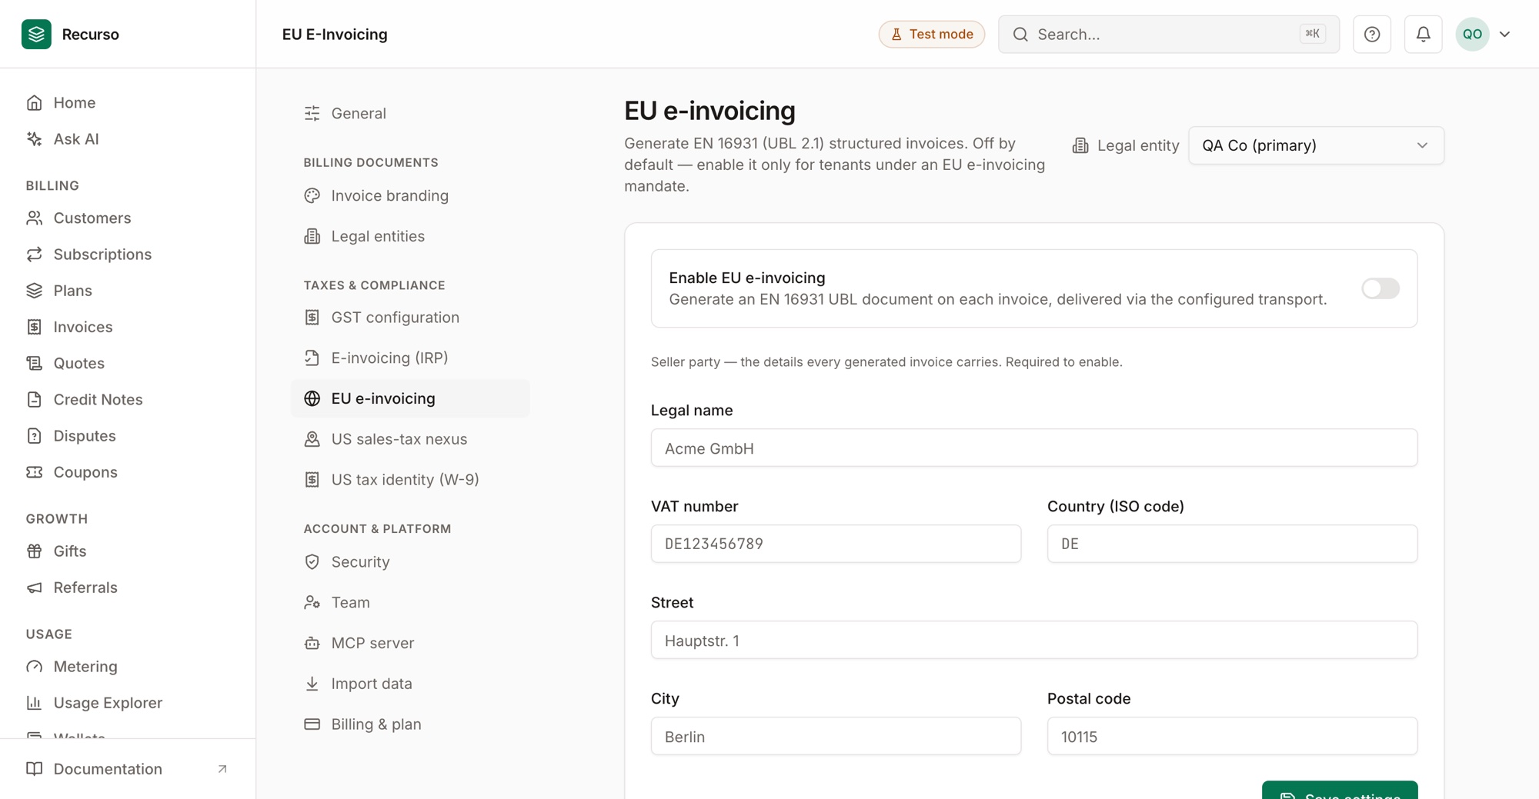Click the Customers people icon
The height and width of the screenshot is (799, 1539).
pyautogui.click(x=34, y=218)
